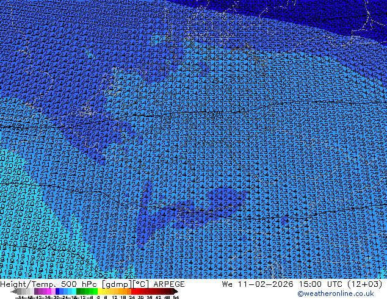
Task: Click the -54 legend scale value
Action: 20,297
